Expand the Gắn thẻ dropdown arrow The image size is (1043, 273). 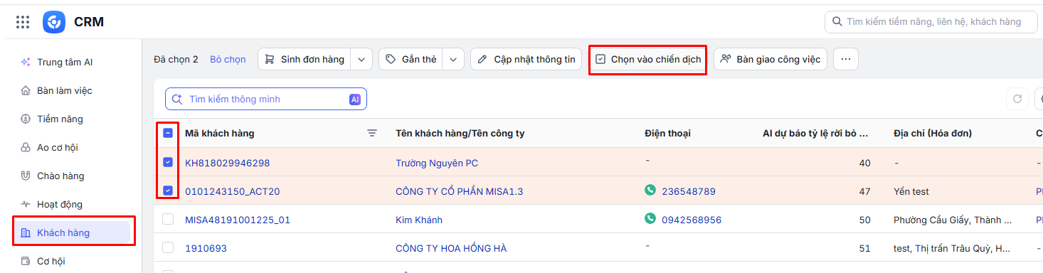pyautogui.click(x=454, y=59)
